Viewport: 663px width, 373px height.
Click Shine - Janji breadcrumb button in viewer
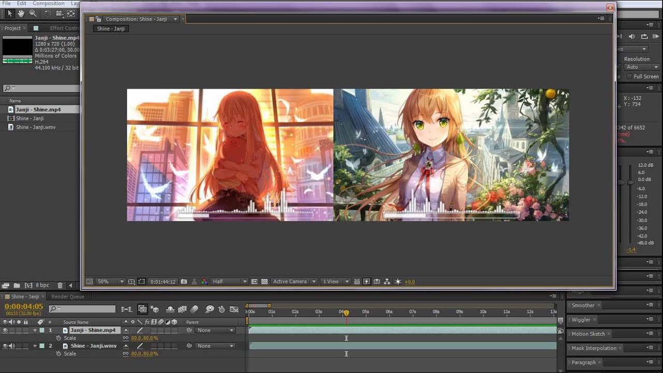click(x=111, y=28)
